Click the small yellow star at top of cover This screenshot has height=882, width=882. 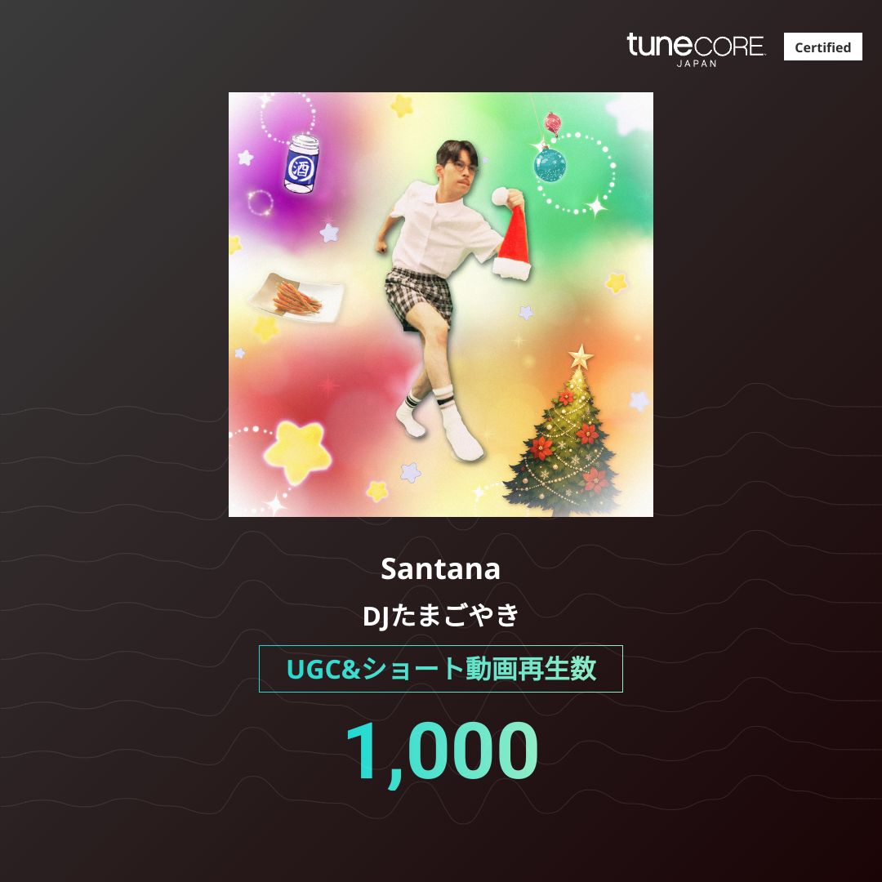(x=402, y=105)
